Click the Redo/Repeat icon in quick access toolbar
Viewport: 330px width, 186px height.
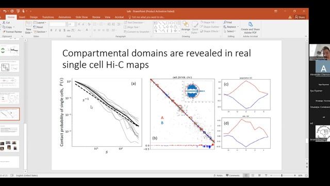coord(12,11)
